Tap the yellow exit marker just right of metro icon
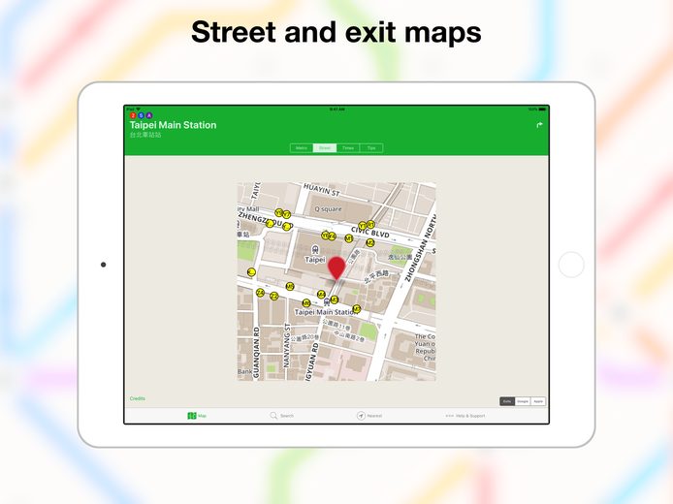 click(x=335, y=299)
